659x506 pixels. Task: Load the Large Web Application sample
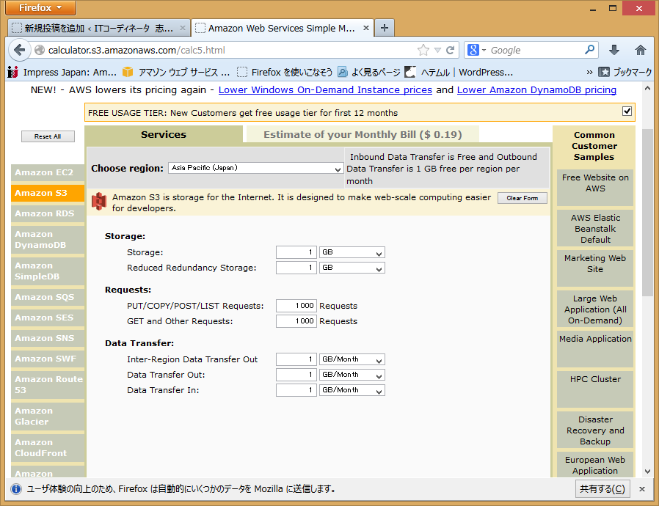tap(595, 309)
